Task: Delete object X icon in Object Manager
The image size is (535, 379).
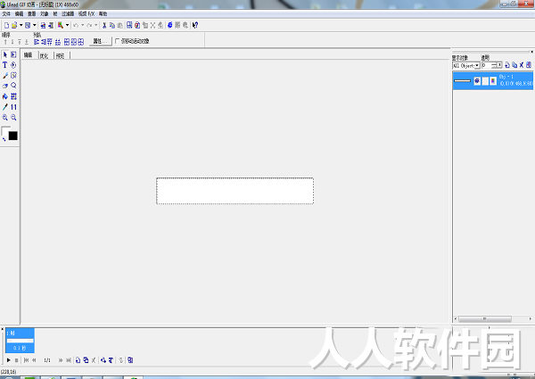Action: [522, 65]
